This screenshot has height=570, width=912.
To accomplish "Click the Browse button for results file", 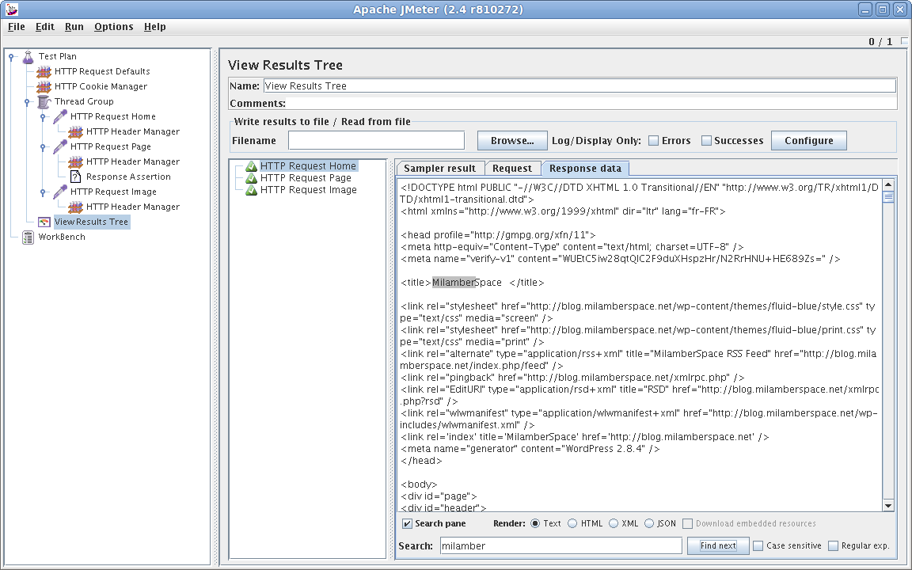I will (511, 140).
